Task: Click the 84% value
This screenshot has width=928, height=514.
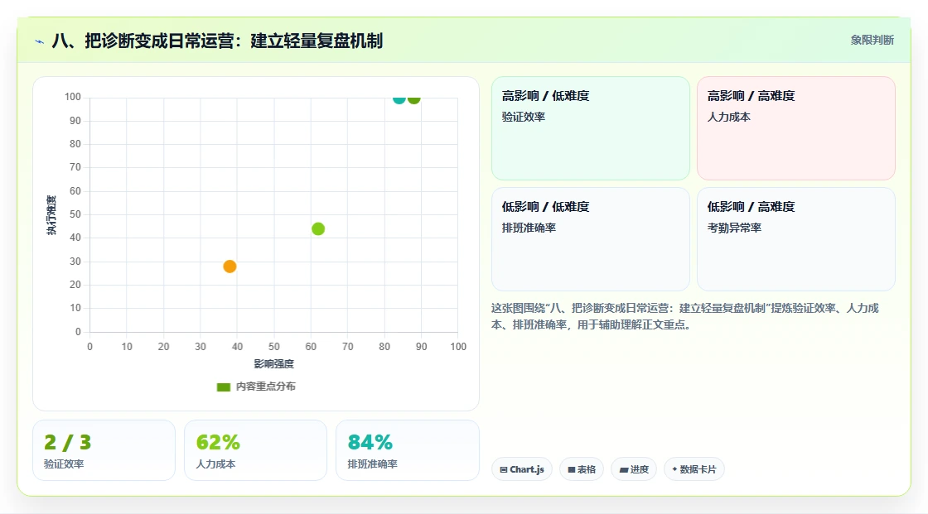Action: 370,443
